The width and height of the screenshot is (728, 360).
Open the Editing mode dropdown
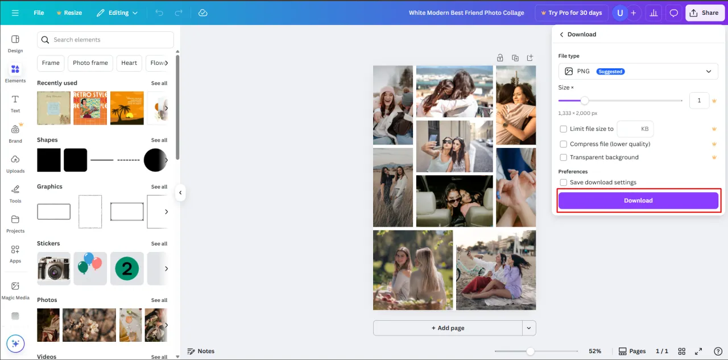tap(117, 13)
